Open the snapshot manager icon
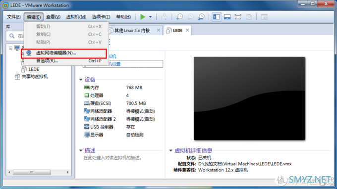The height and width of the screenshot is (189, 337). coord(201,17)
